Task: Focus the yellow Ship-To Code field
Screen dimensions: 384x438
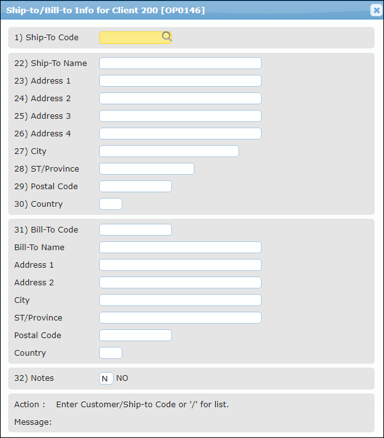Action: [136, 38]
